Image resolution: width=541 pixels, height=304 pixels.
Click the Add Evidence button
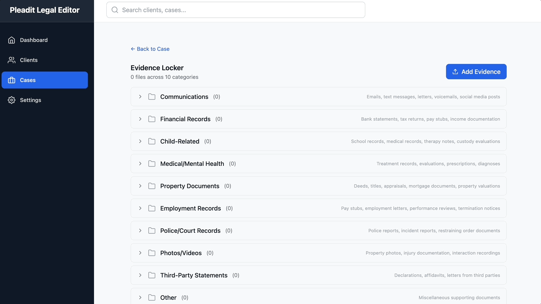(x=476, y=72)
